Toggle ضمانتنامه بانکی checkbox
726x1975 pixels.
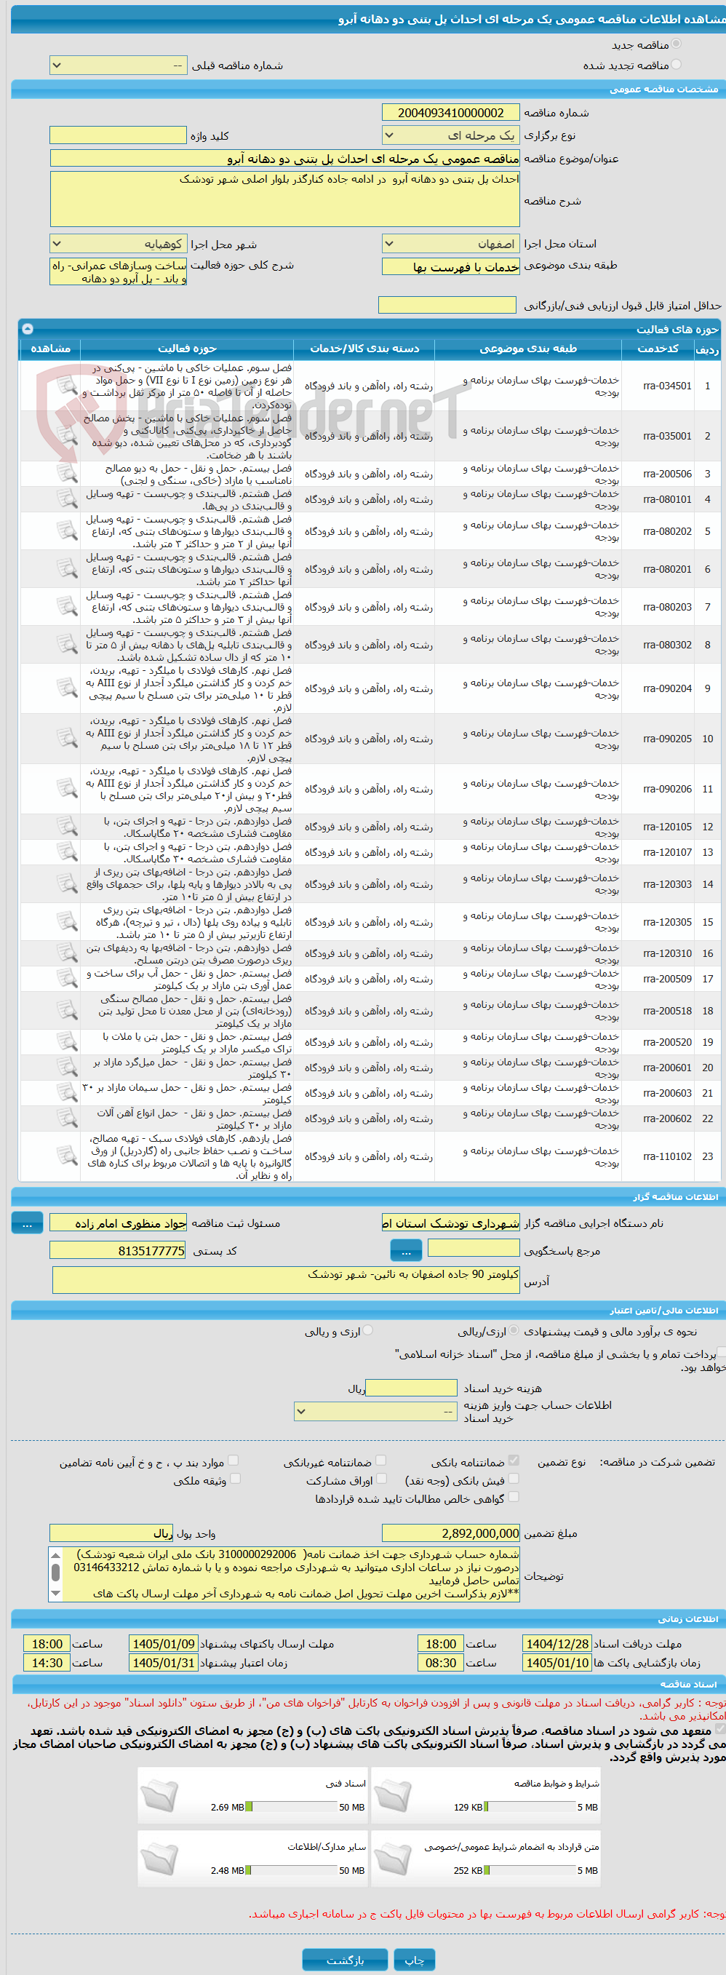[x=514, y=1461]
